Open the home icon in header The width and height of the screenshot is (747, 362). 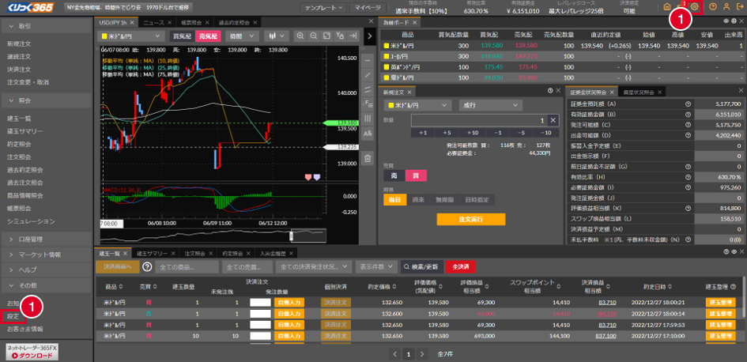tap(667, 7)
